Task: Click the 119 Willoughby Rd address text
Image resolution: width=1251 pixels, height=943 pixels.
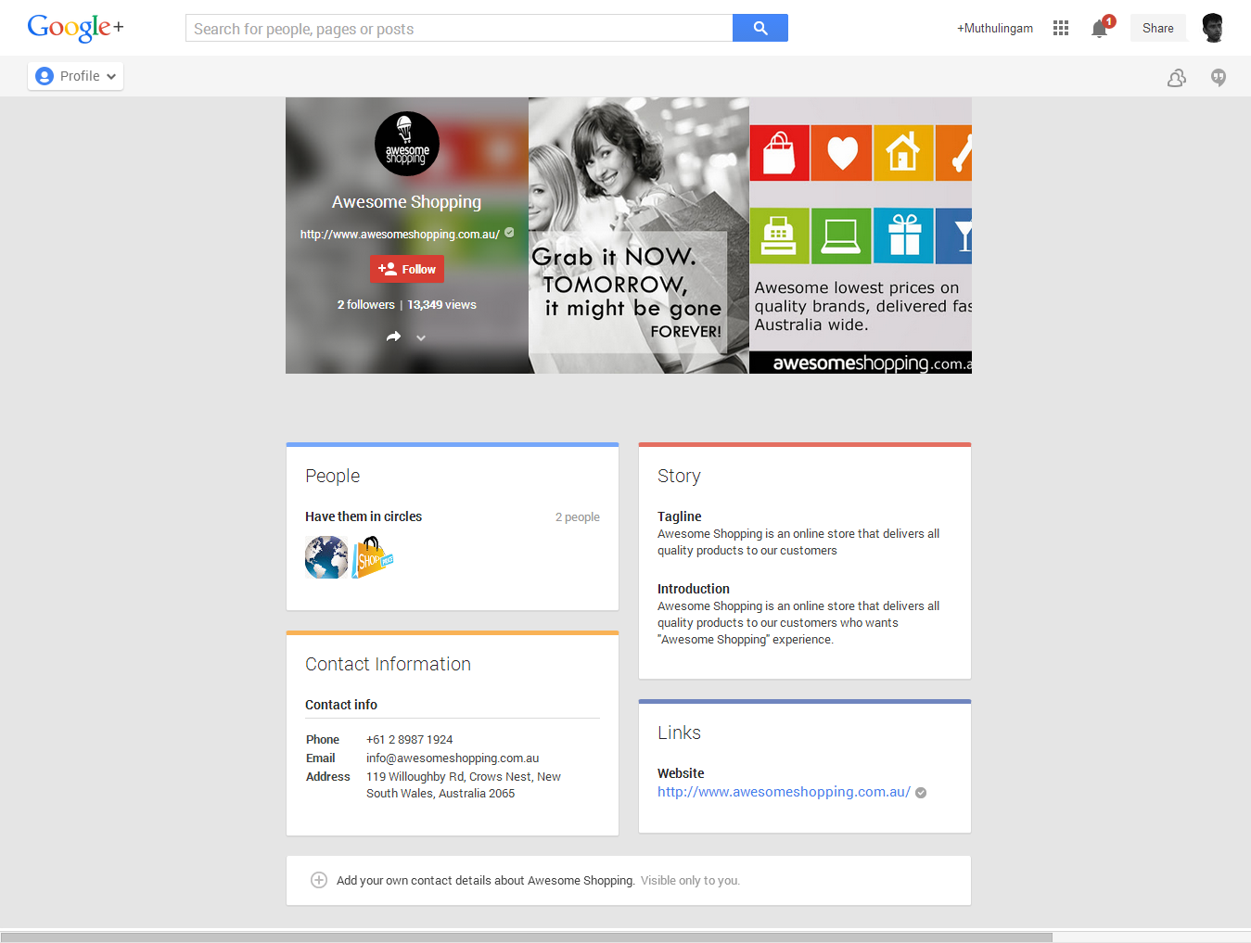Action: pos(464,785)
